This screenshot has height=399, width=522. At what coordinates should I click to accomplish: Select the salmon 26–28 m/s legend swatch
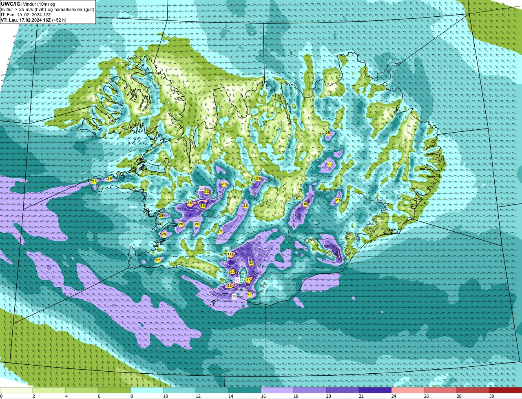[440, 390]
